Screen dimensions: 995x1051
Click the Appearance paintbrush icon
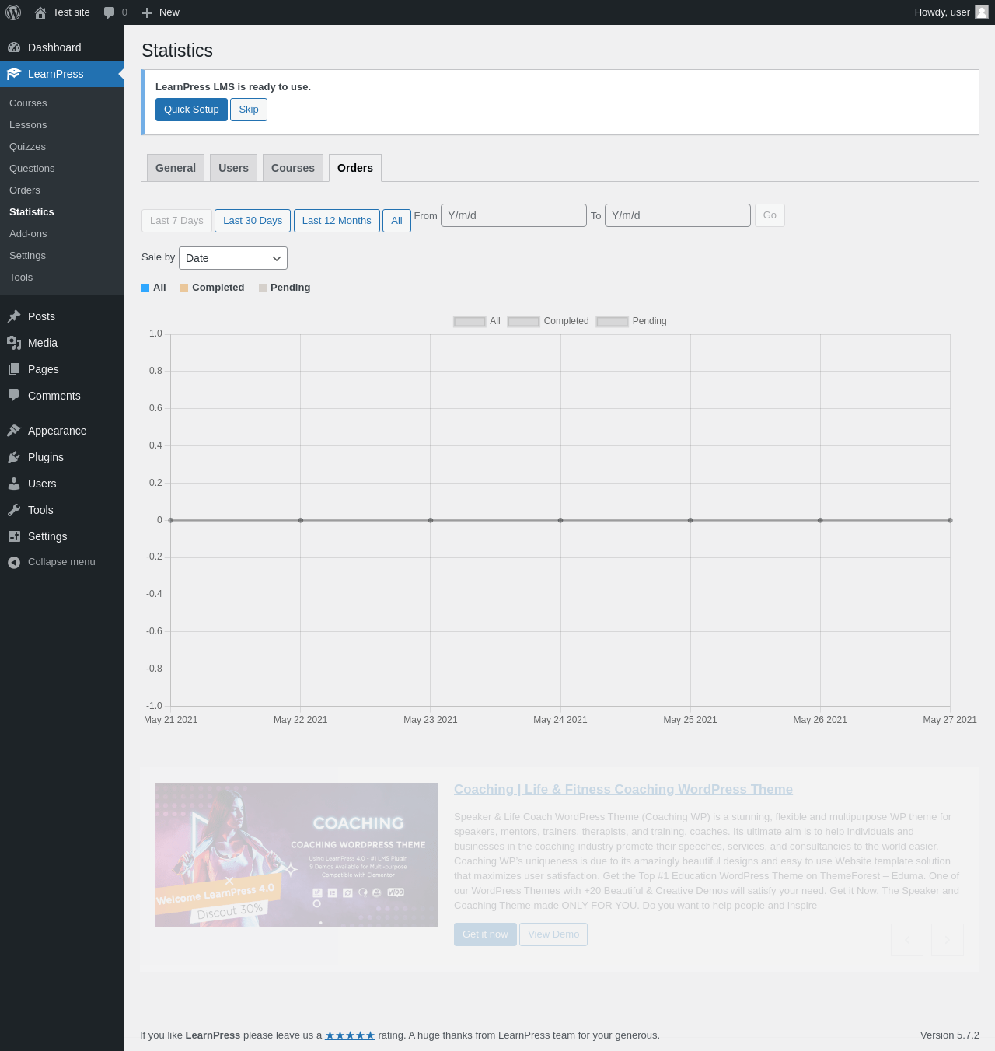tap(14, 431)
